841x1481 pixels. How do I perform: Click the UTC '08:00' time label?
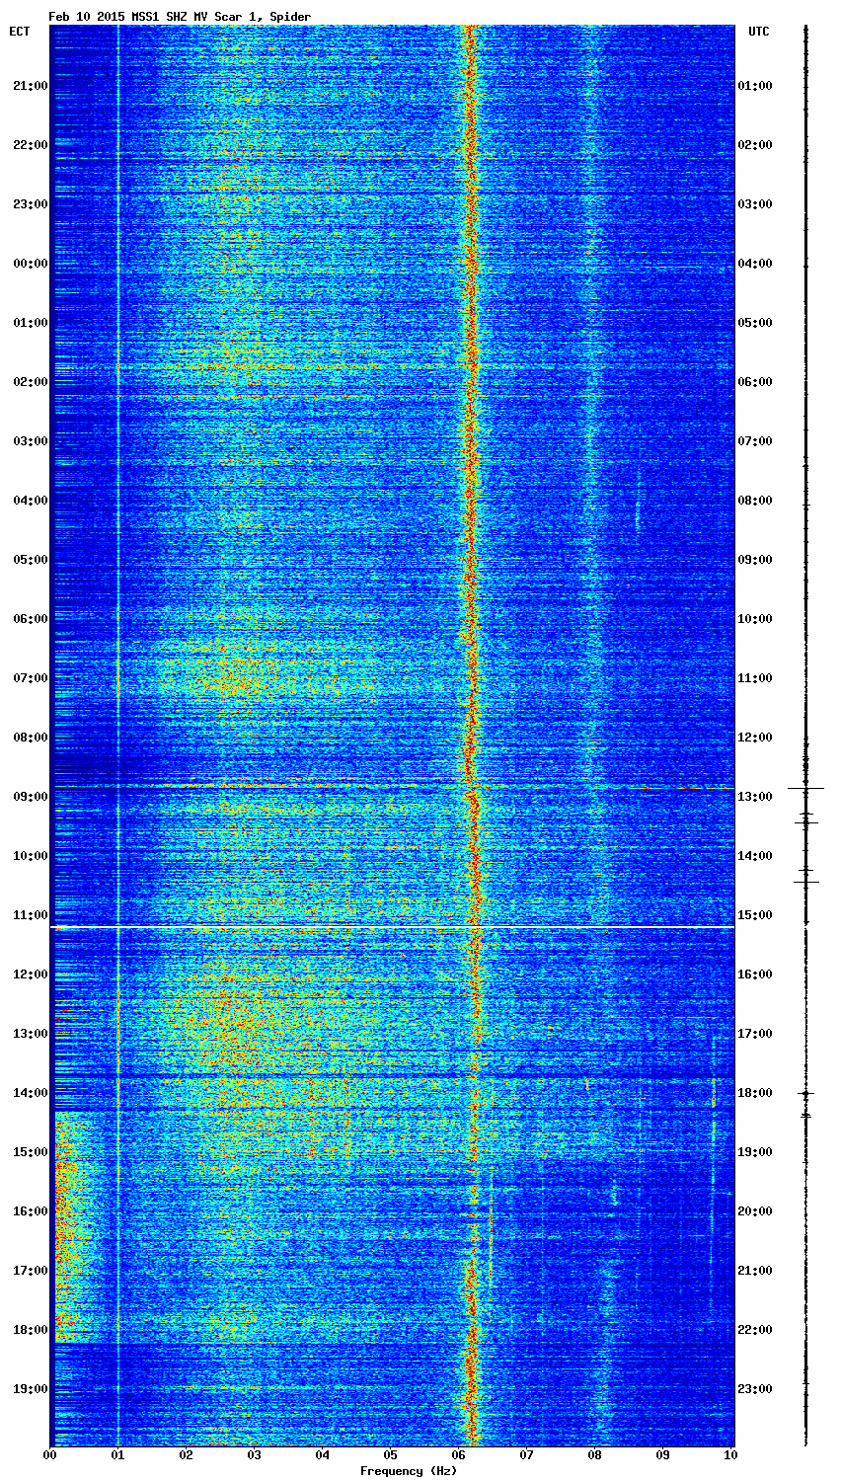(755, 501)
